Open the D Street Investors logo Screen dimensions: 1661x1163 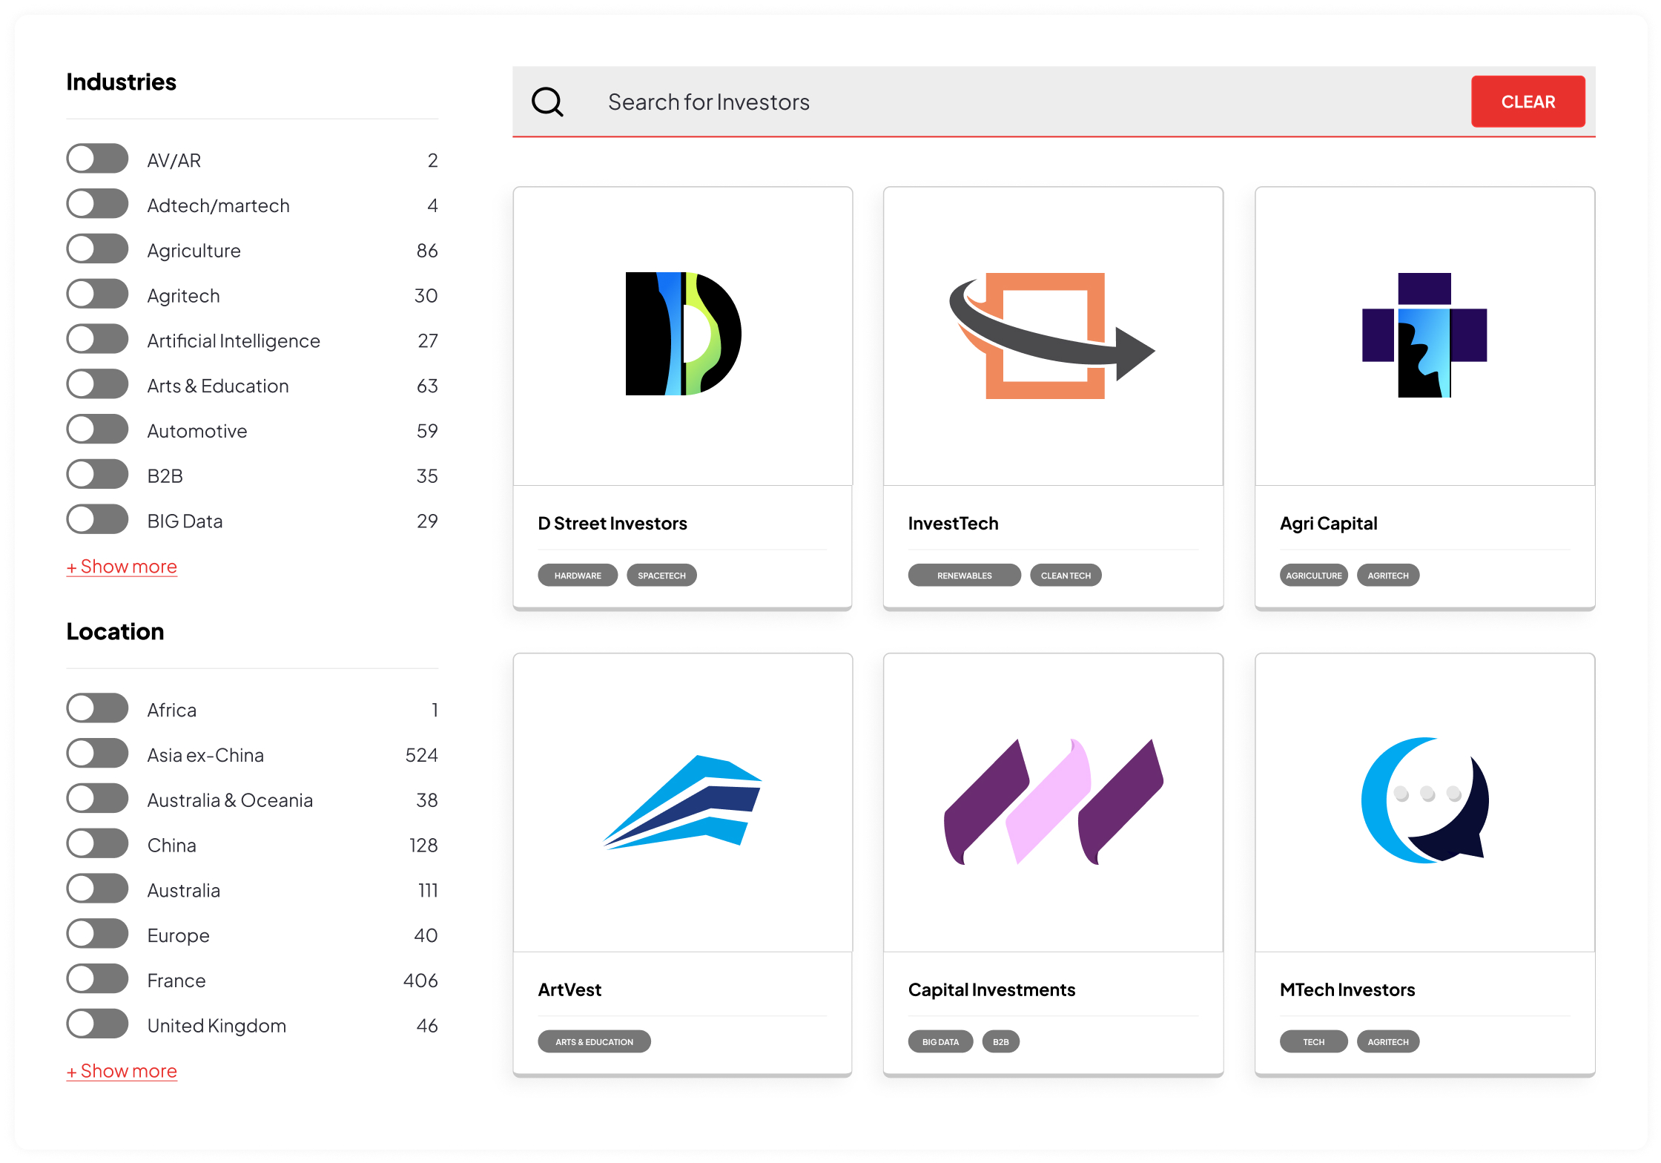point(683,334)
